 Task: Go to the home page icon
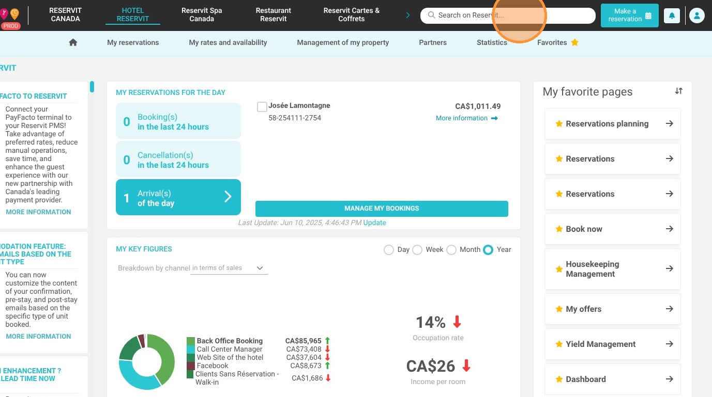coord(73,42)
